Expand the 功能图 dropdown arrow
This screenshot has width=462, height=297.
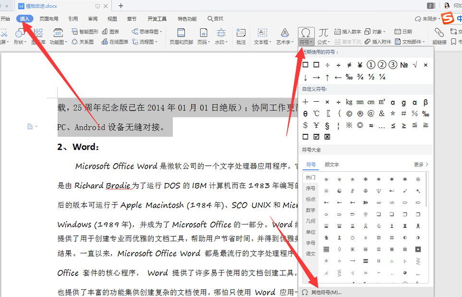pos(66,42)
